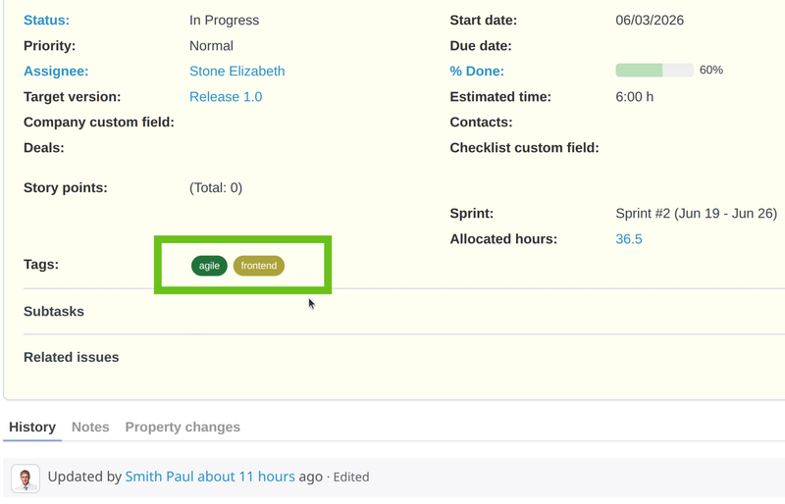Open Allocated hours value 36.5
This screenshot has height=504, width=785.
(629, 239)
